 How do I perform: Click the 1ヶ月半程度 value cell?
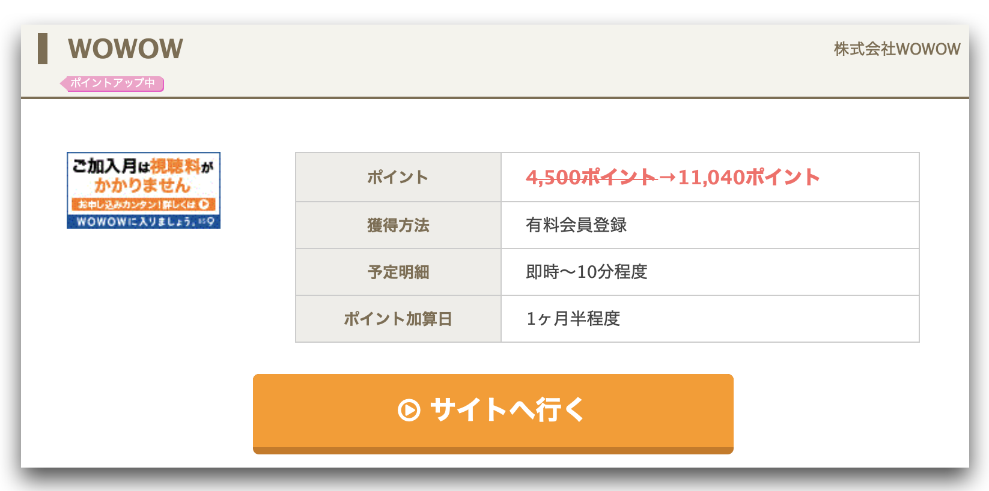point(710,319)
